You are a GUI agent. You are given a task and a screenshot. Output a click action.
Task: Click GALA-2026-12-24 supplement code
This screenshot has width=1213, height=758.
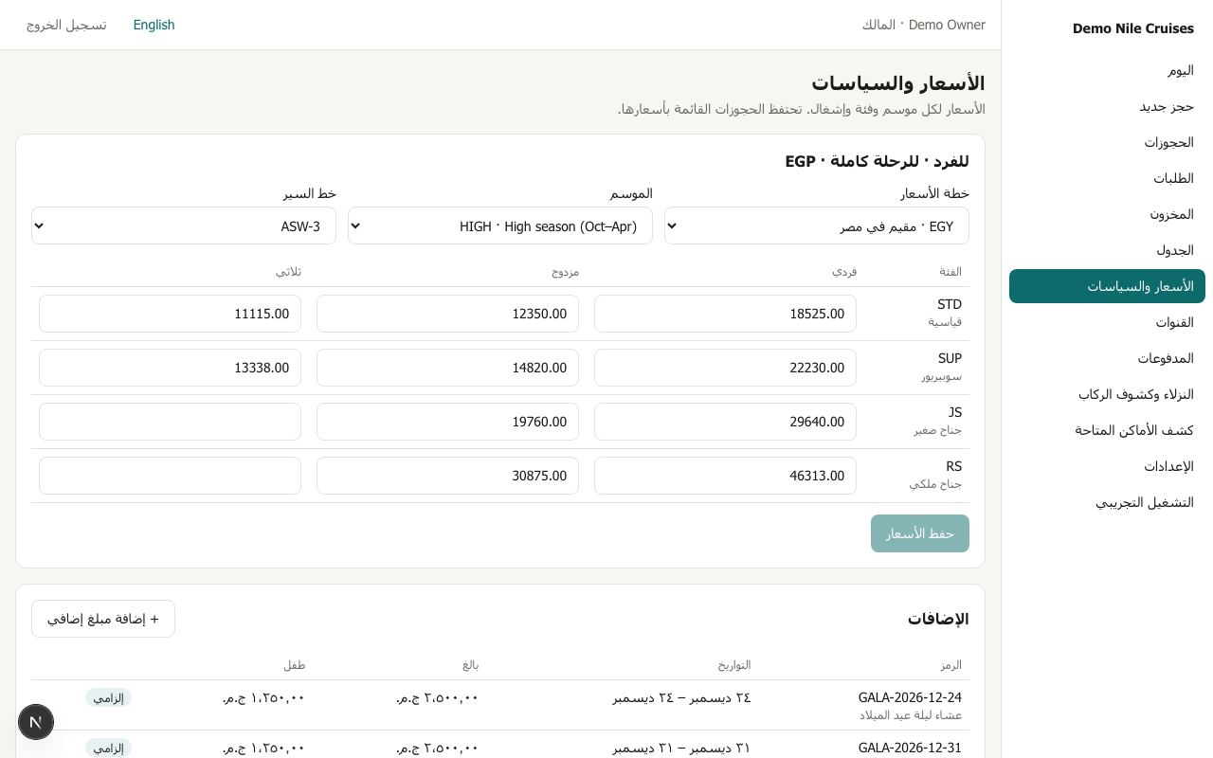pyautogui.click(x=910, y=697)
